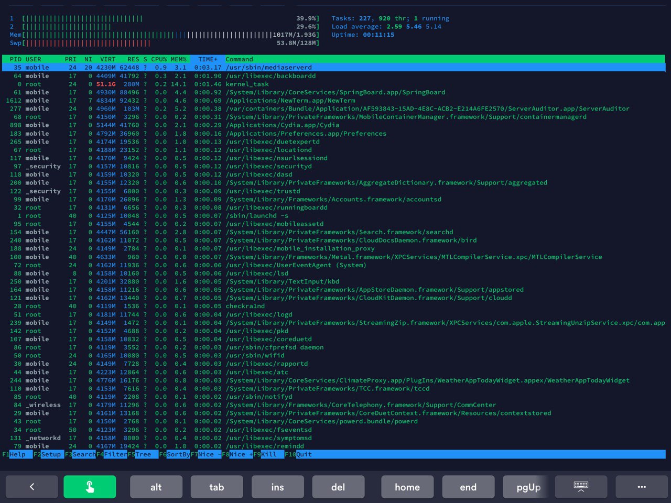The width and height of the screenshot is (671, 503).
Task: Sort by RES column header
Action: (133, 59)
